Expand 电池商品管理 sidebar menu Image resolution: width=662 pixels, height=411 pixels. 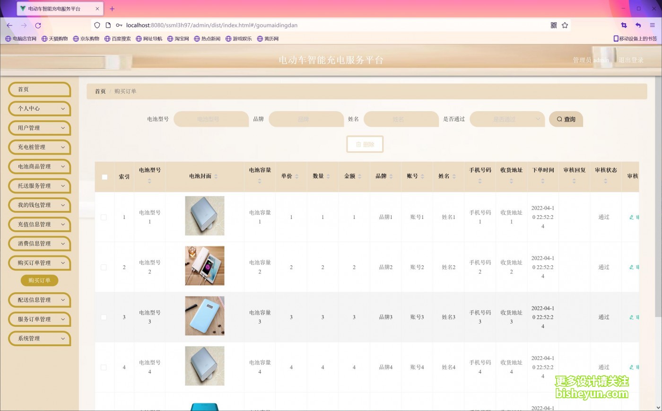(39, 166)
